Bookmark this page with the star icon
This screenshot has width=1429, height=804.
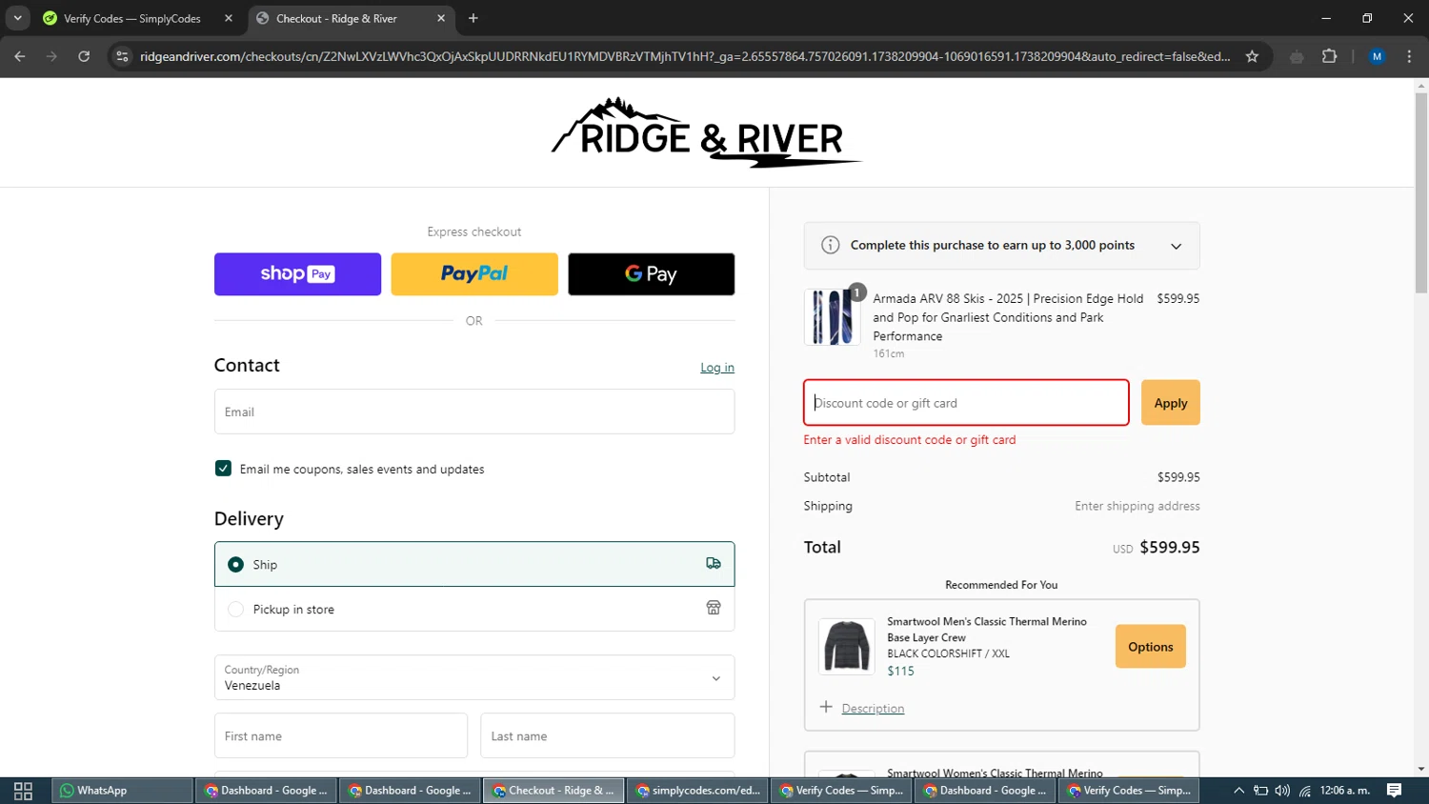[1252, 56]
